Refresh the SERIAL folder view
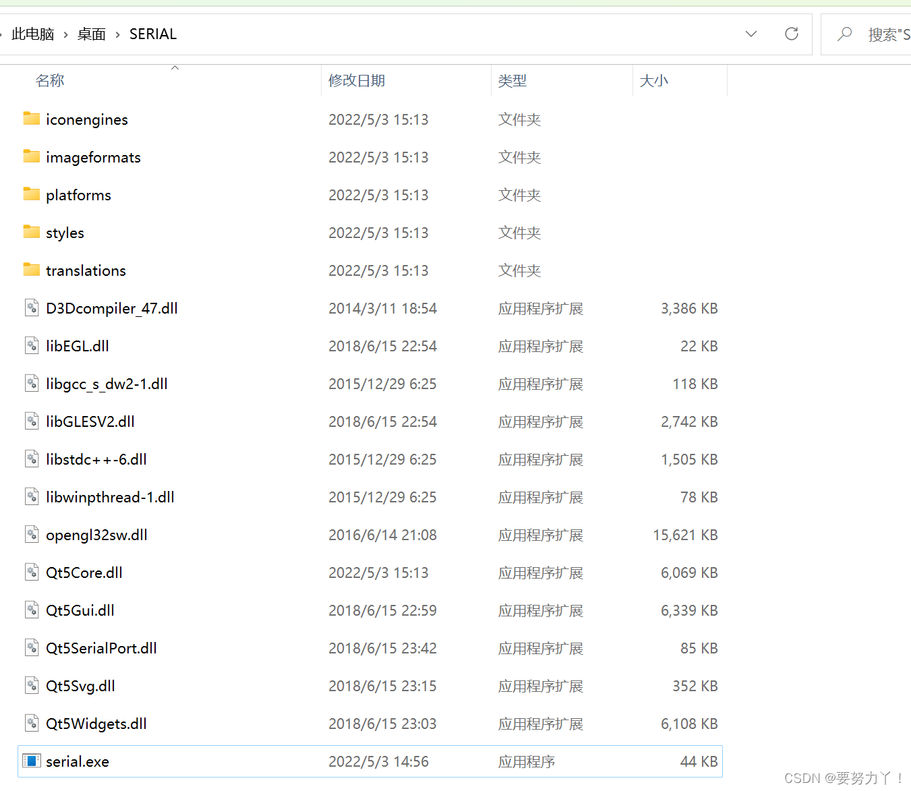 792,34
